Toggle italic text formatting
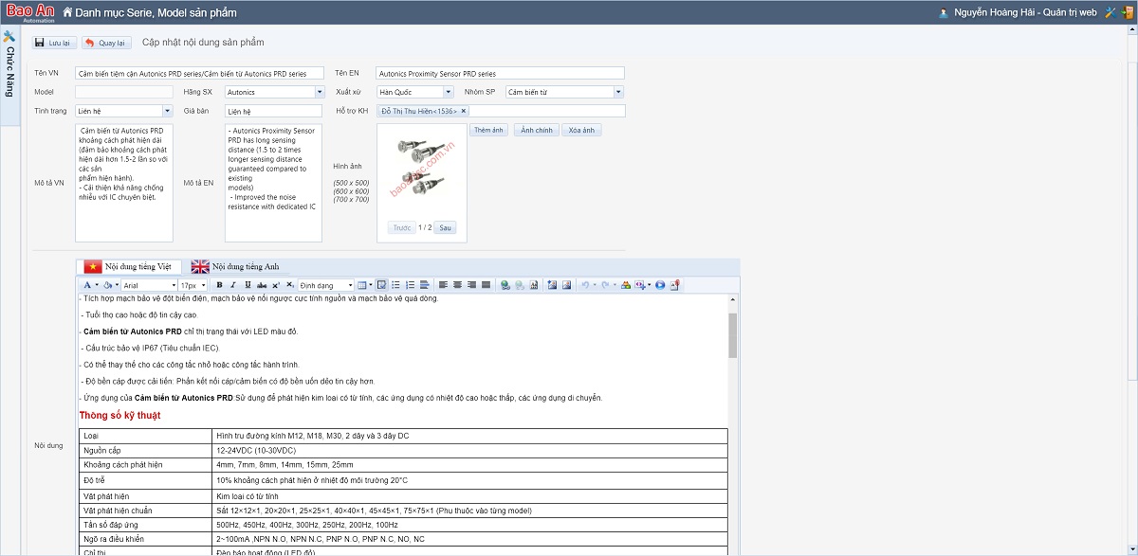Image resolution: width=1138 pixels, height=556 pixels. (x=233, y=285)
